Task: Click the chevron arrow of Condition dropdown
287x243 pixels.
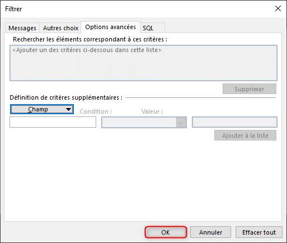Action: point(181,123)
